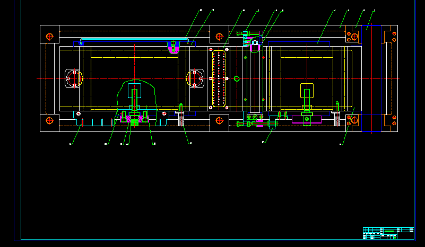Select the long cyan handle bar at top left
The image size is (425, 247).
pos(133,40)
